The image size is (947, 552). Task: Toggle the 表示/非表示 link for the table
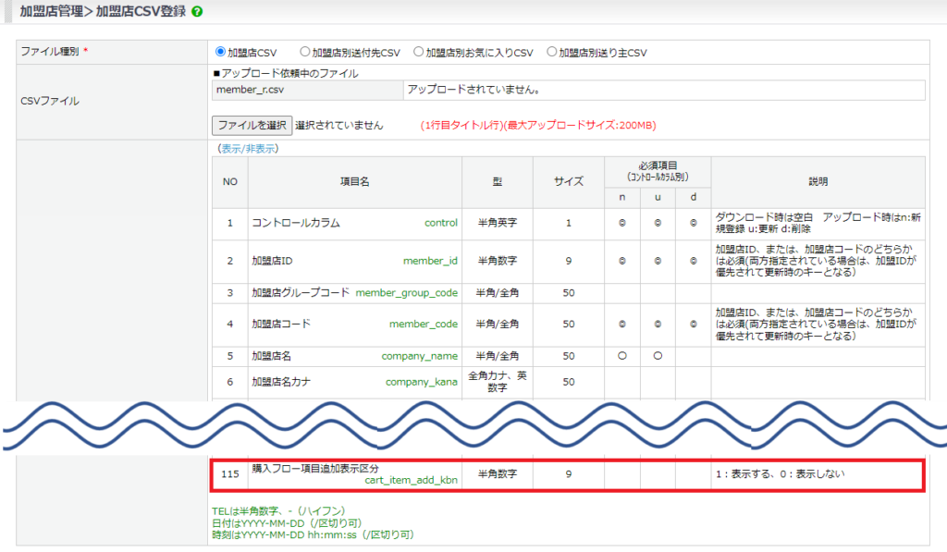point(247,148)
